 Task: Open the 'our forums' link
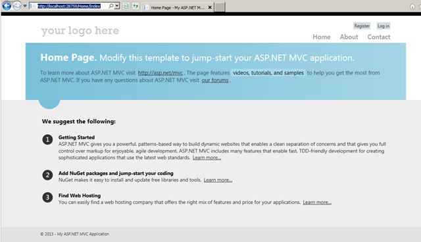click(x=215, y=80)
